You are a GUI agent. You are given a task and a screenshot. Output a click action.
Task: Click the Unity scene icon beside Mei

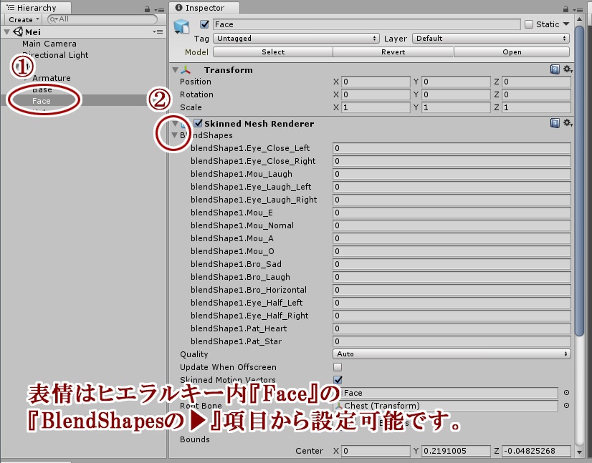[x=18, y=31]
